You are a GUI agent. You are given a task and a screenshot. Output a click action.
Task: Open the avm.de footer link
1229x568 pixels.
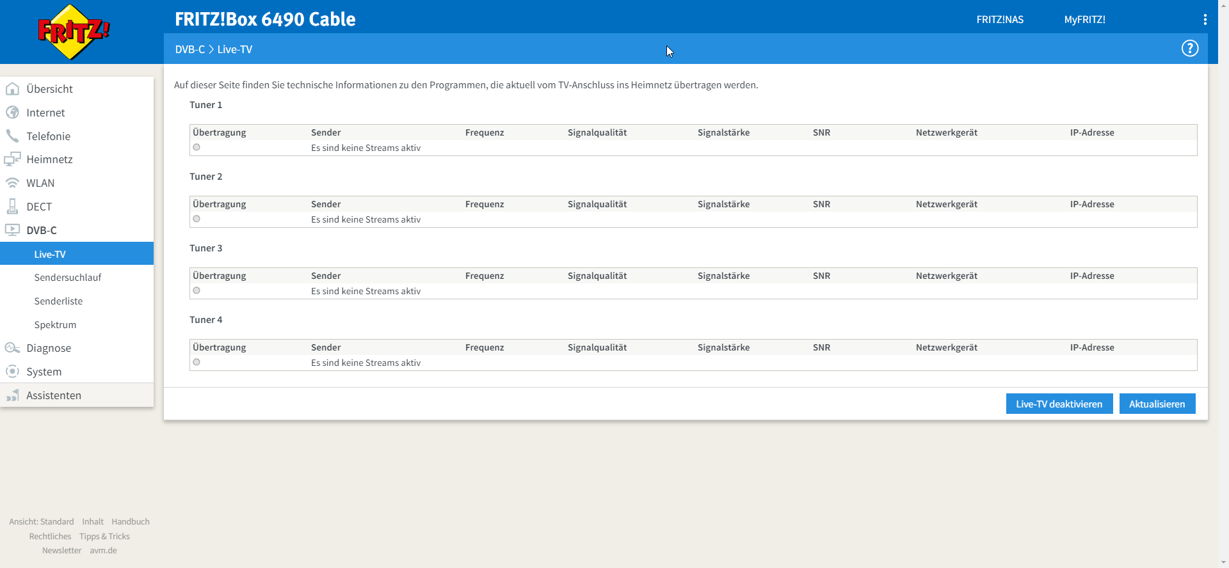[103, 551]
